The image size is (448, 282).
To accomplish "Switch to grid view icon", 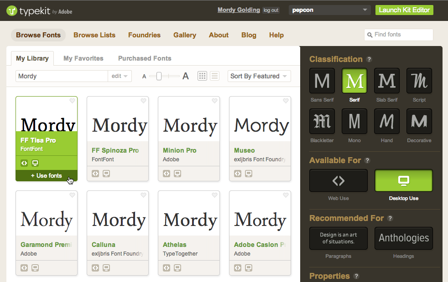I will tap(202, 76).
